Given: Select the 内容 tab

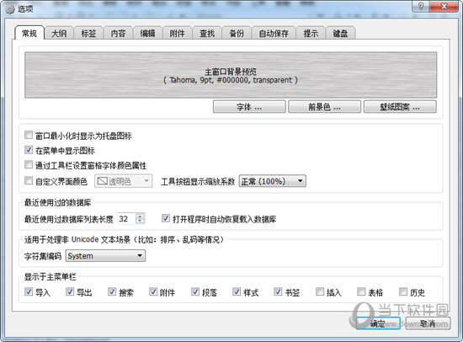Looking at the screenshot, I should (x=118, y=34).
